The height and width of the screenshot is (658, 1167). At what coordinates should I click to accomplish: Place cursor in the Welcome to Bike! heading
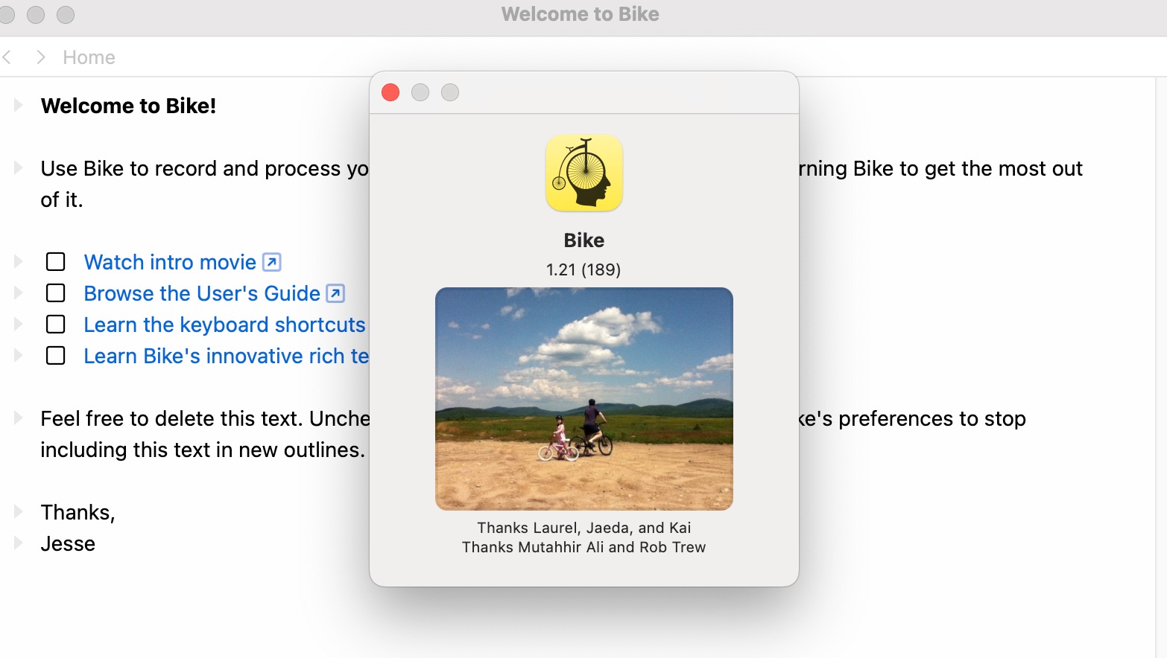[128, 106]
